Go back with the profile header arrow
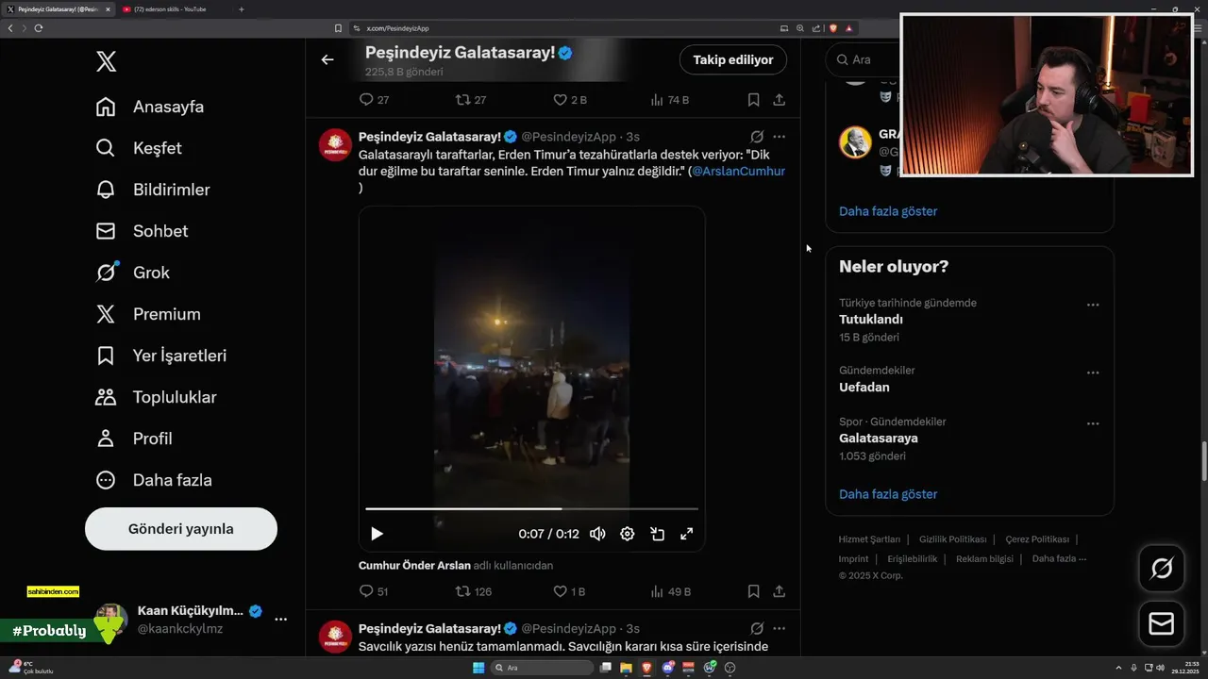 click(x=327, y=59)
